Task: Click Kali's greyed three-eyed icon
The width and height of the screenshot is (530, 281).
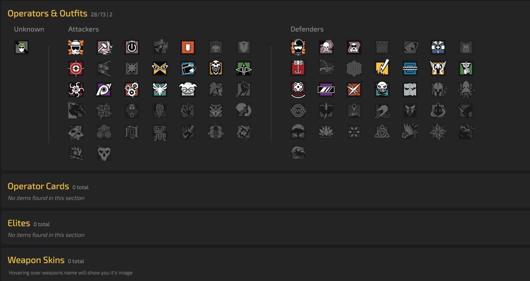Action: click(x=216, y=111)
